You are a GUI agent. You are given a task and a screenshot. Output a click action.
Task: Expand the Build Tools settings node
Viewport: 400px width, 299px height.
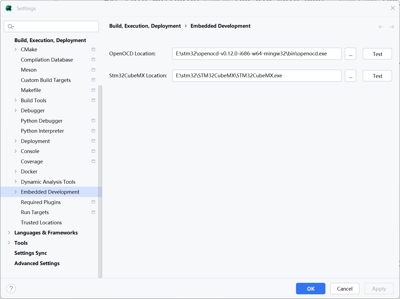15,100
